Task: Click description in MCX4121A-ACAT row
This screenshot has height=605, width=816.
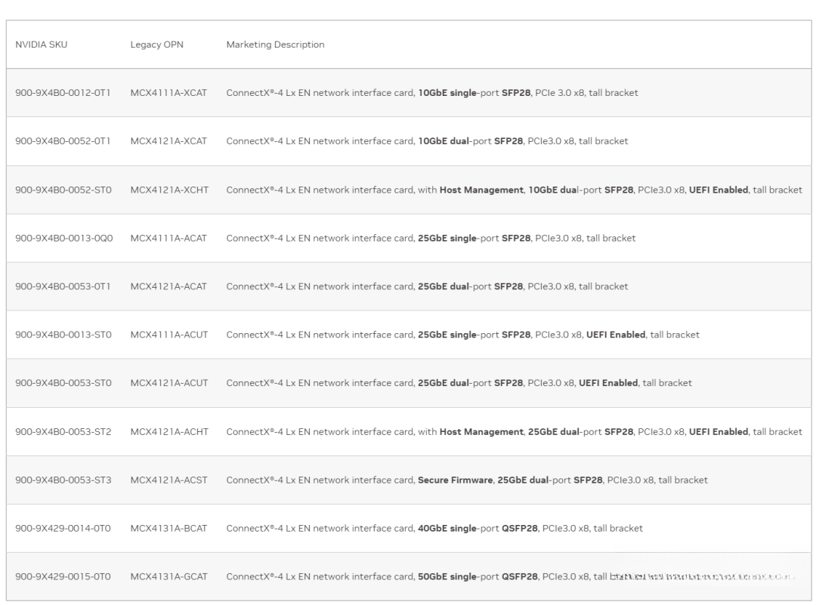Action: [x=427, y=286]
